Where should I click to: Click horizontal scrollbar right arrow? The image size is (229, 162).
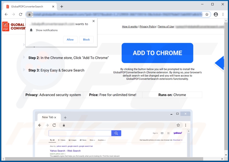(222, 159)
